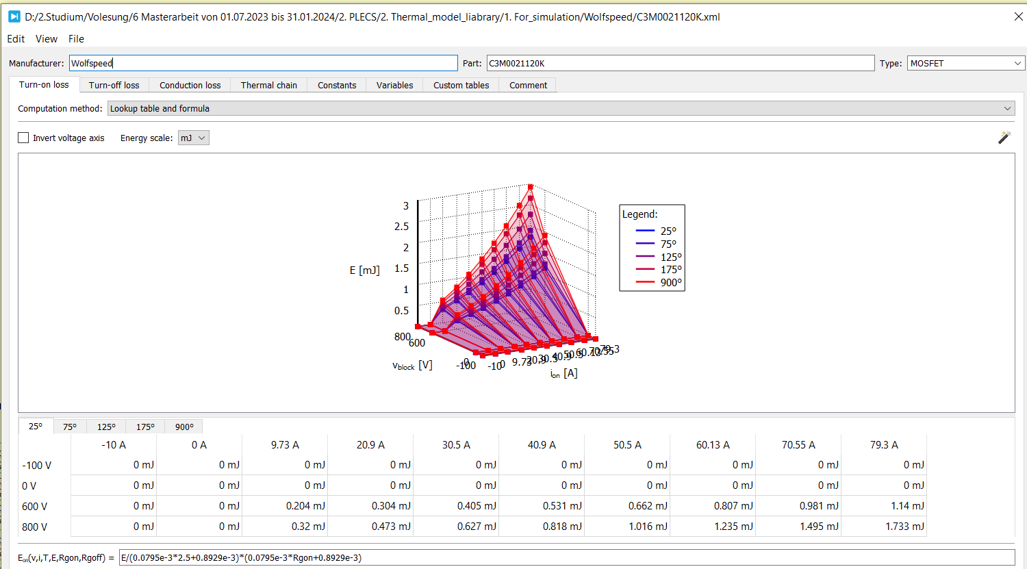Click the 125° legend line color
The image size is (1027, 569).
point(645,257)
